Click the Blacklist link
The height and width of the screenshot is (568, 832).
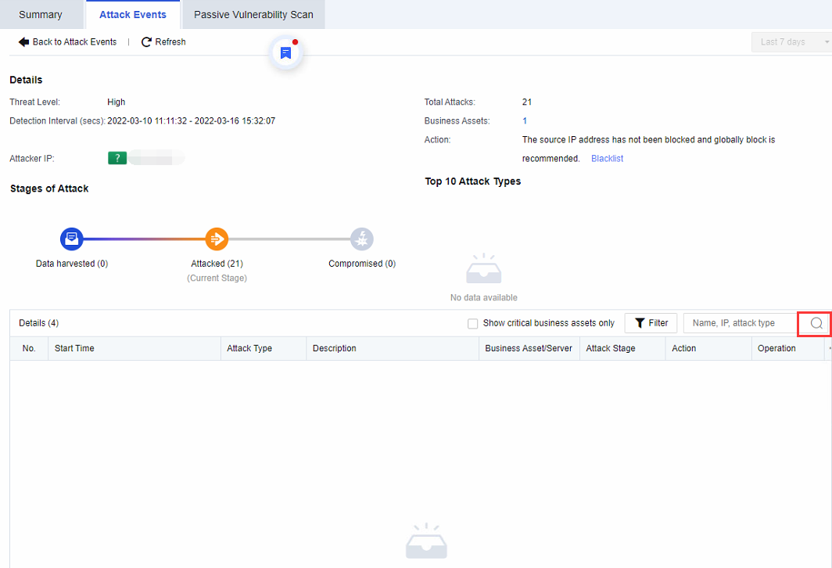click(607, 159)
